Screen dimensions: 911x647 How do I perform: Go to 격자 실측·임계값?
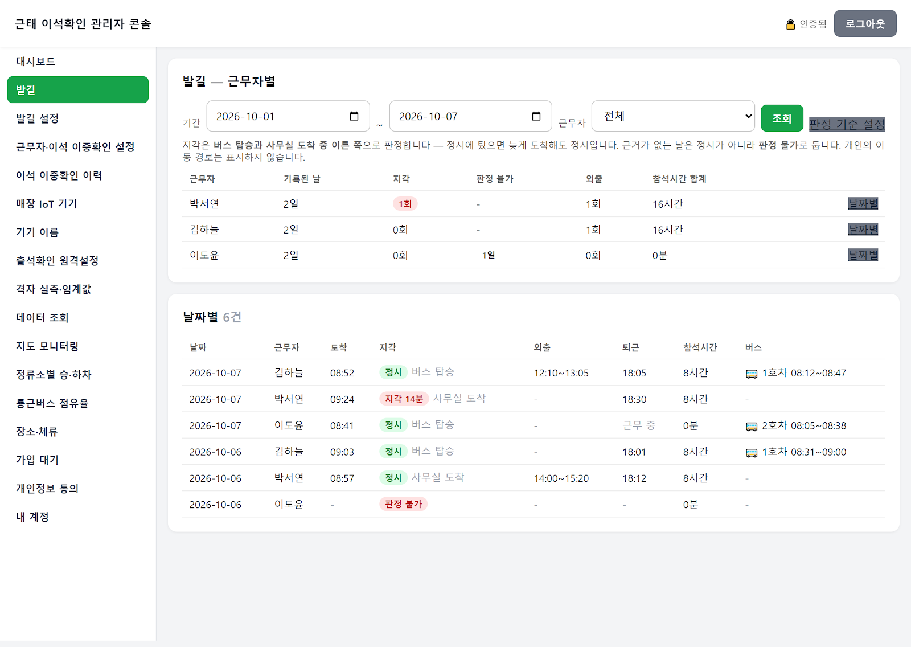click(78, 289)
